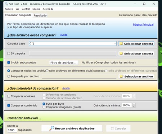Switch to the Resultado tab
Image resolution: width=162 pixels, height=134 pixels.
point(40,16)
